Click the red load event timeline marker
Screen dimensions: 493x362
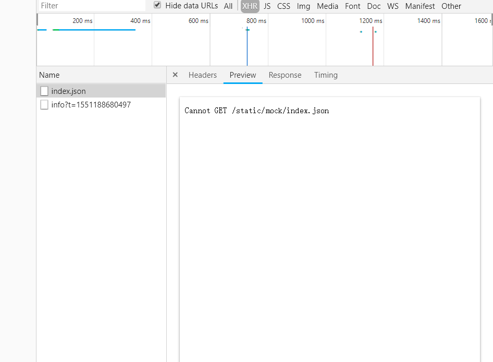coord(373,46)
